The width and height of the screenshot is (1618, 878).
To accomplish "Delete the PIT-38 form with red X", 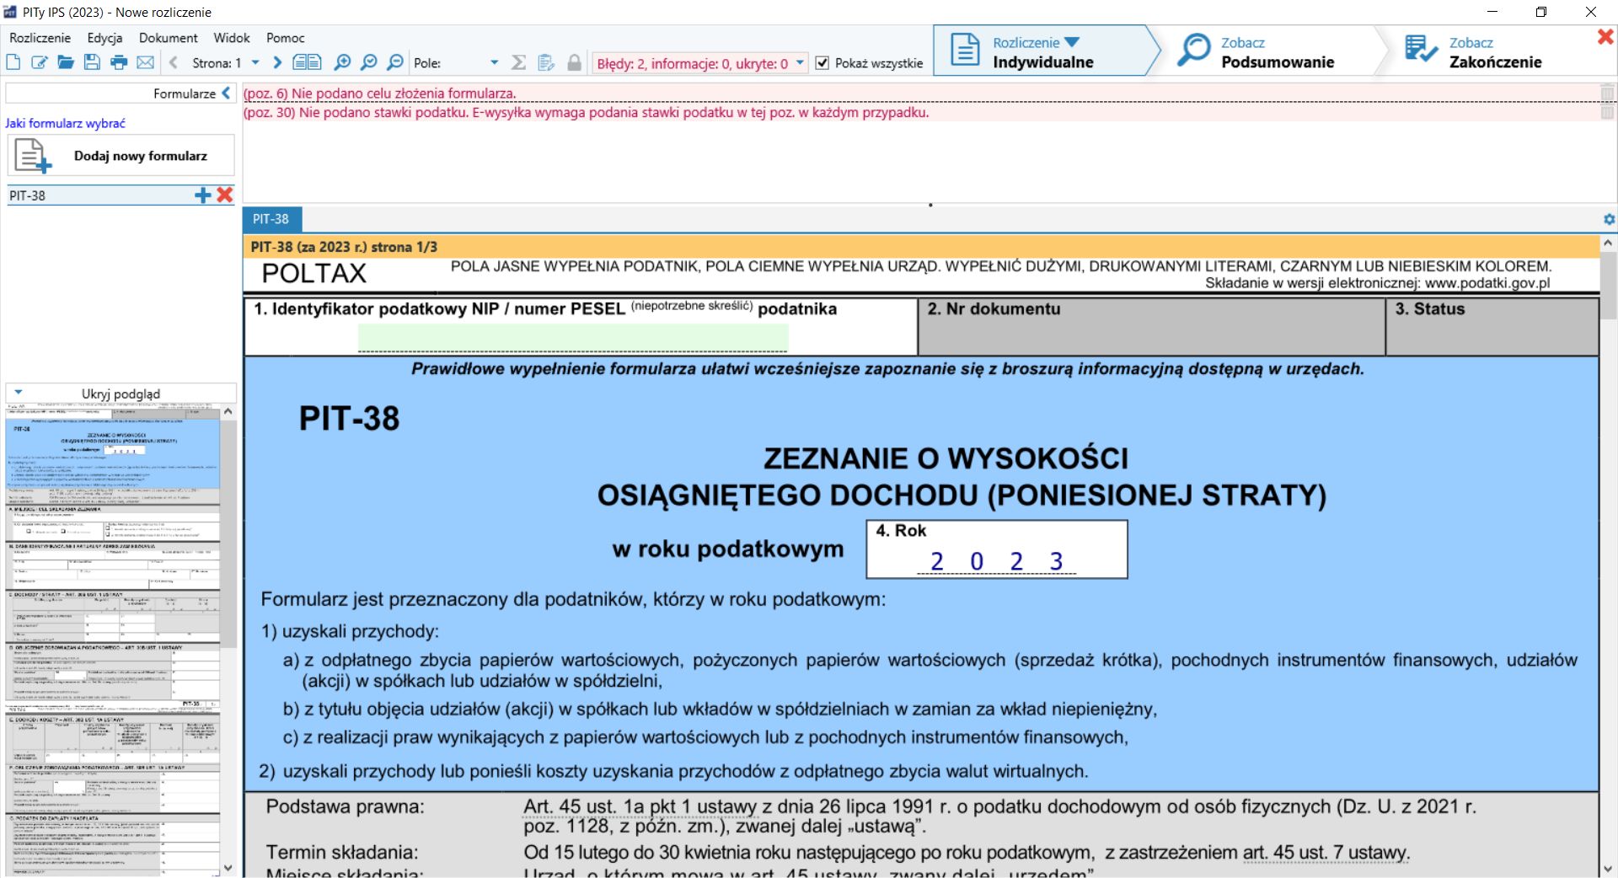I will coord(224,195).
